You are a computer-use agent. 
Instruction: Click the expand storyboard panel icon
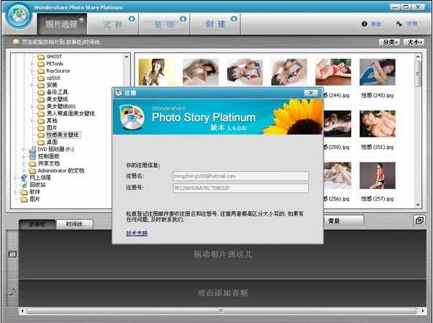(x=419, y=221)
